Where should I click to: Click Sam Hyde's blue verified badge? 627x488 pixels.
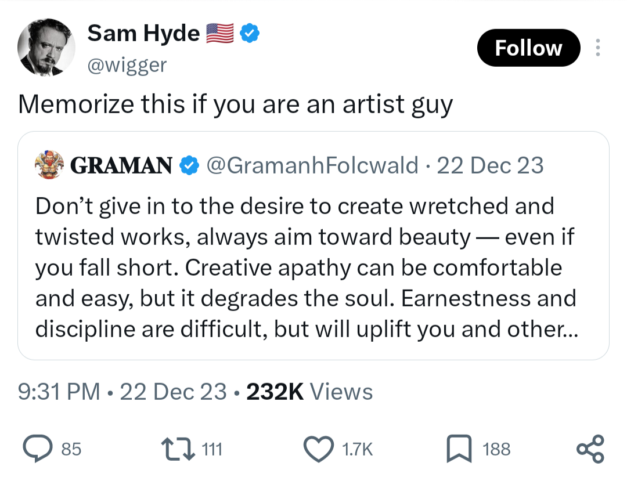(250, 33)
